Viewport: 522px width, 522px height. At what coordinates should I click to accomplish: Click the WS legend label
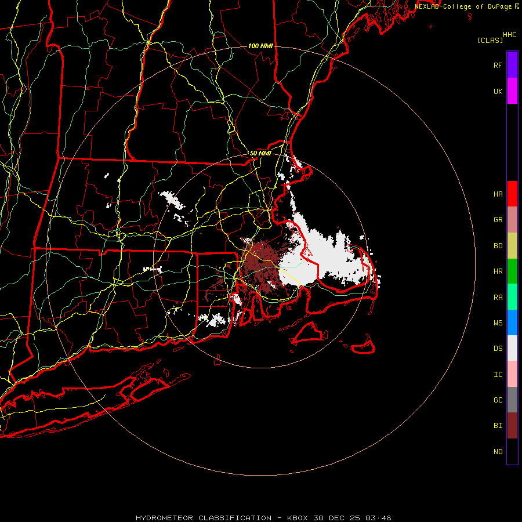pyautogui.click(x=498, y=322)
